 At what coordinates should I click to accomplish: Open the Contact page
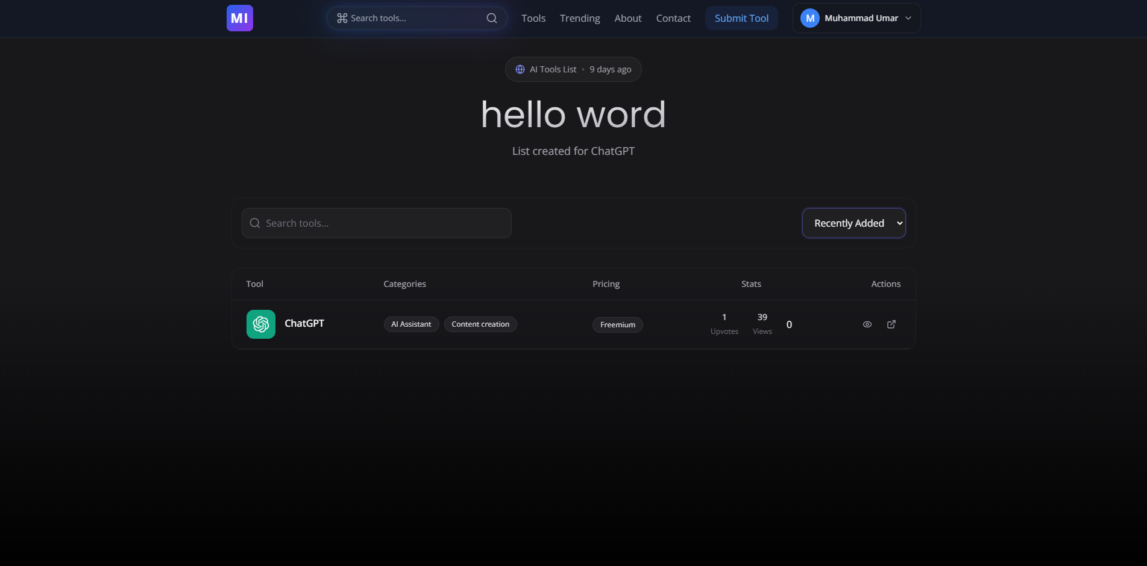click(673, 18)
